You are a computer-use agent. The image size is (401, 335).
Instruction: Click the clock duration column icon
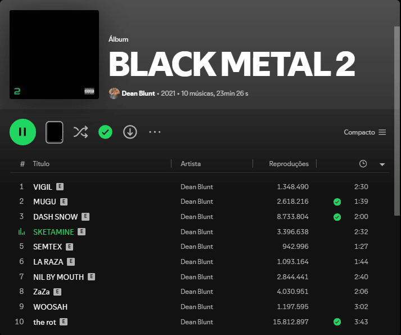(x=363, y=164)
